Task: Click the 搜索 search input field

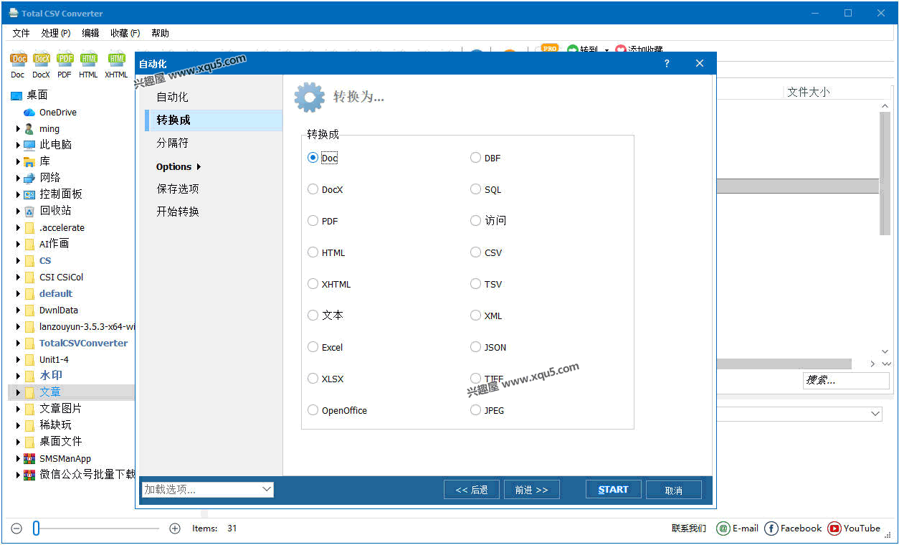Action: tap(846, 380)
